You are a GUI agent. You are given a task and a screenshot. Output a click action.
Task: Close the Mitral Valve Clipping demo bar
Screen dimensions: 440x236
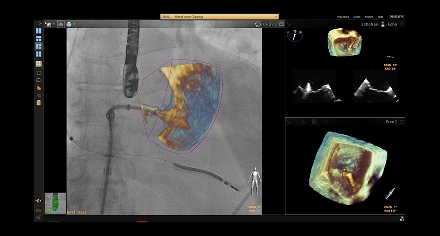pos(276,17)
